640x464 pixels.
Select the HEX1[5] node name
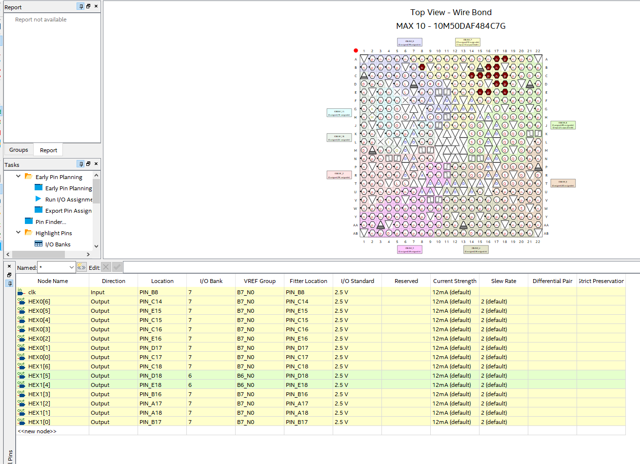point(39,376)
